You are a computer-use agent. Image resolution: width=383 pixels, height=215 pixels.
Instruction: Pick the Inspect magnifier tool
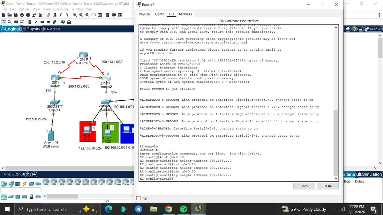click(10, 22)
